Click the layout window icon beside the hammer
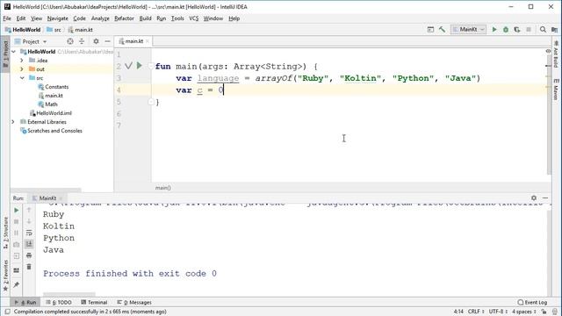This screenshot has width=562, height=316. click(x=430, y=29)
